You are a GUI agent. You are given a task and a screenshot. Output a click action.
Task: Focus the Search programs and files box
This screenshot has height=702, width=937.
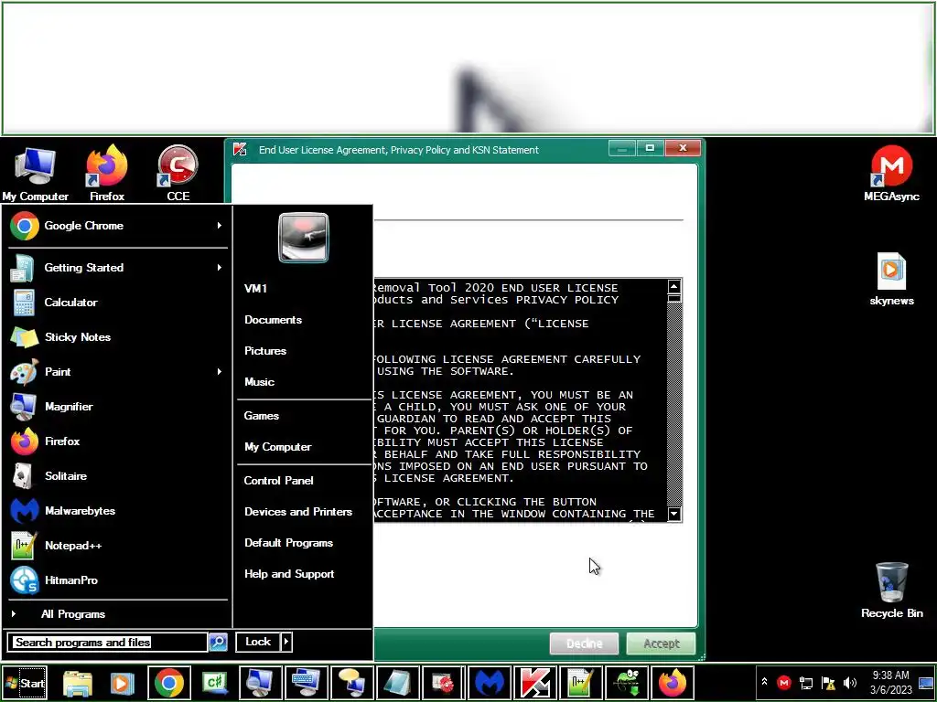pyautogui.click(x=108, y=643)
